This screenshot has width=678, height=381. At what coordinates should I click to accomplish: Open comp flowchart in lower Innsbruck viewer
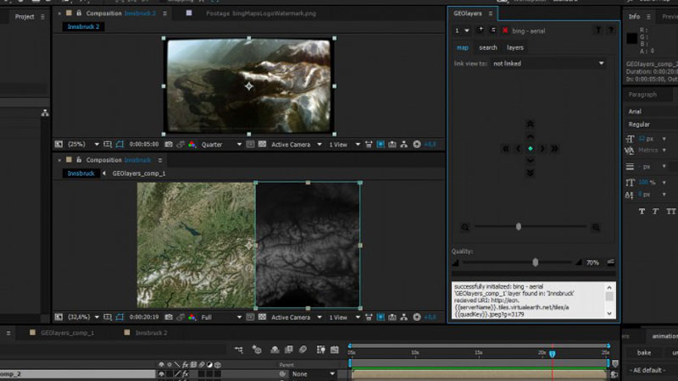[x=404, y=317]
